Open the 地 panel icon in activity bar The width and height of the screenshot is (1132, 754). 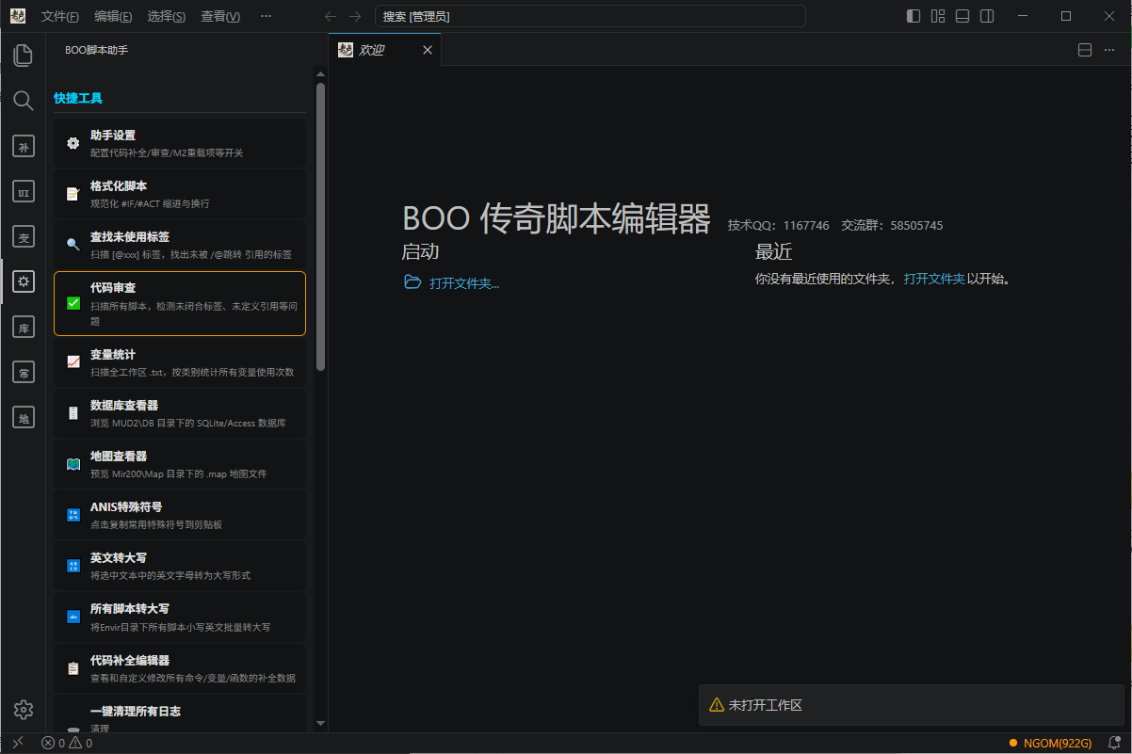pyautogui.click(x=24, y=417)
